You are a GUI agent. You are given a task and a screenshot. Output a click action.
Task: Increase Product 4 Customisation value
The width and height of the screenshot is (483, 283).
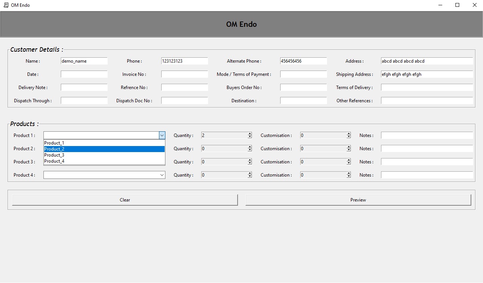[x=349, y=174]
